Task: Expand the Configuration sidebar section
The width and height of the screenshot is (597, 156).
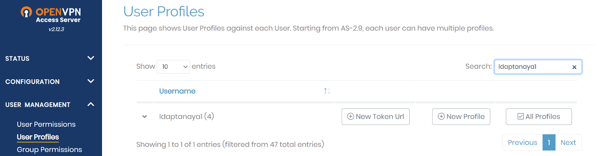Action: click(50, 81)
